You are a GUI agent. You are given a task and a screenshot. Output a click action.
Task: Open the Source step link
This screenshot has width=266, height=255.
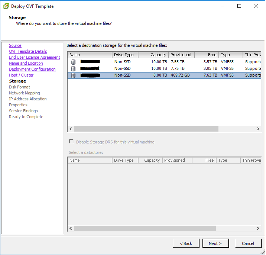15,45
